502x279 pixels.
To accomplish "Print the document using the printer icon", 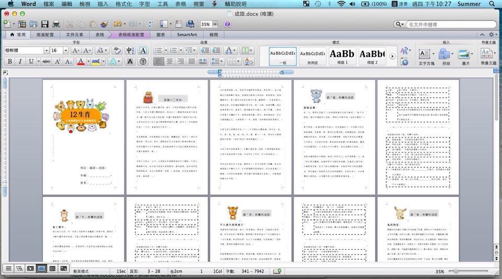I will [56, 24].
